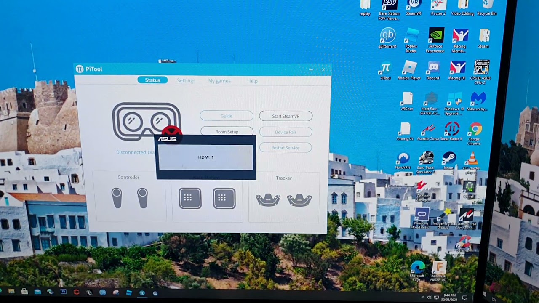
Task: Select the VLC media player shortcut
Action: pos(472,162)
